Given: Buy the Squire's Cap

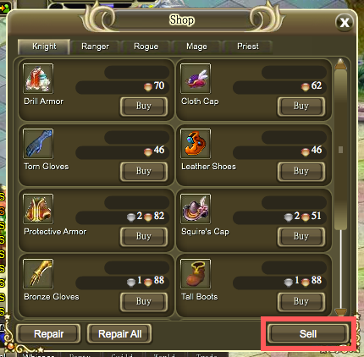Looking at the screenshot, I should (x=301, y=237).
